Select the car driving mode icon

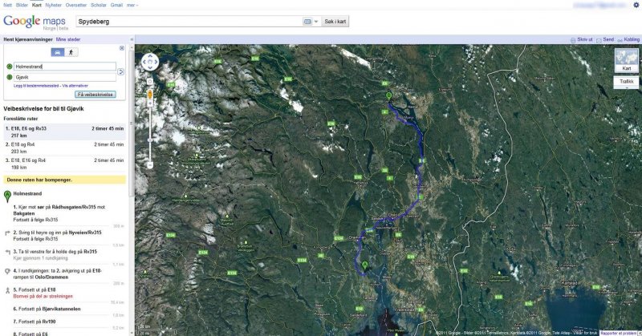[58, 52]
